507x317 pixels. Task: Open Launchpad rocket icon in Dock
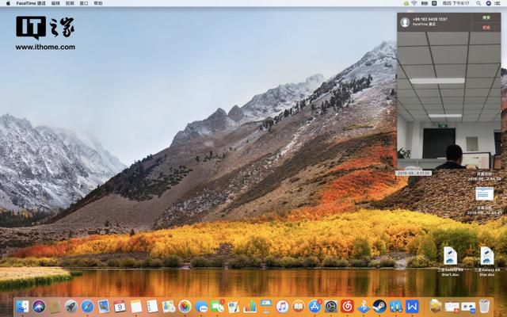71,307
